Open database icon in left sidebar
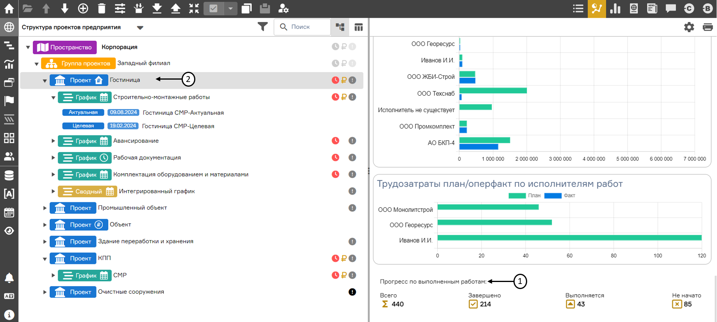Screen dimensions: 717x322 pos(9,175)
